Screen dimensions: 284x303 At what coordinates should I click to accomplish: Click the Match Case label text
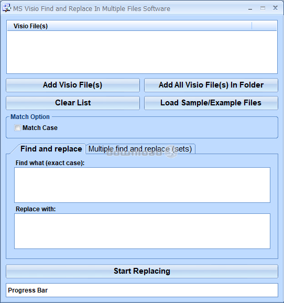40,128
